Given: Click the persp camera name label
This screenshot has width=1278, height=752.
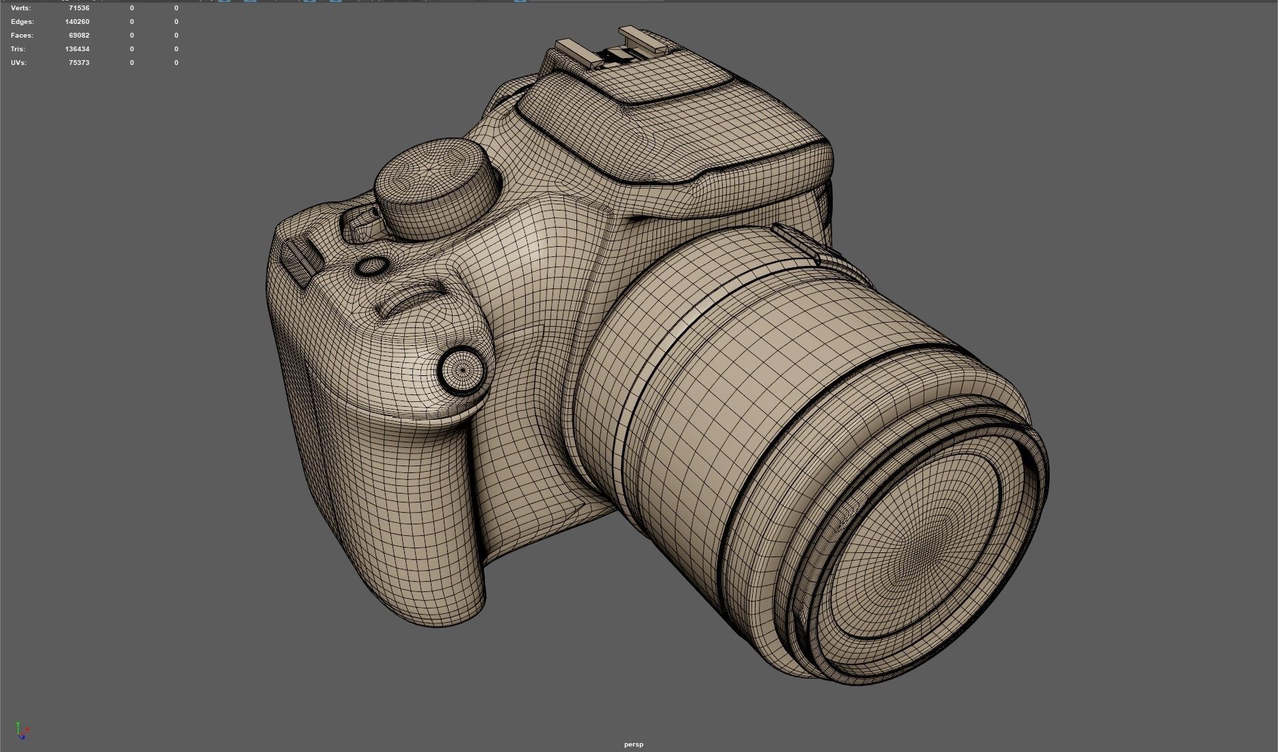Looking at the screenshot, I should (633, 744).
